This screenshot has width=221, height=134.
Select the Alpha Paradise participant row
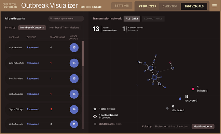[43, 94]
